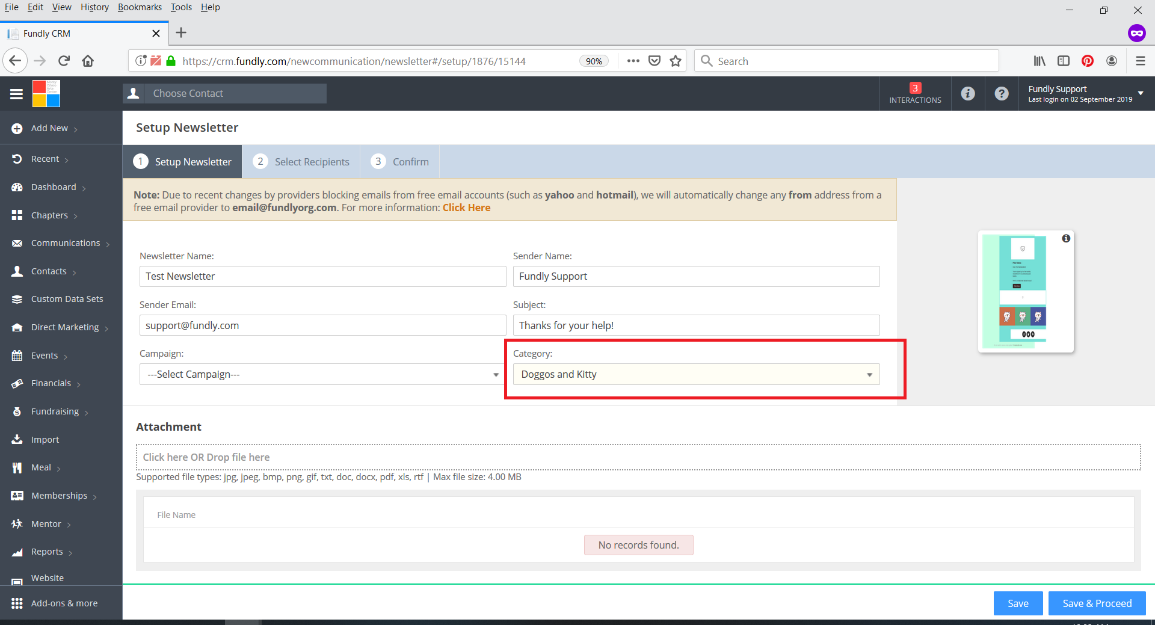Focus the Subject field
The width and height of the screenshot is (1155, 625).
point(696,325)
